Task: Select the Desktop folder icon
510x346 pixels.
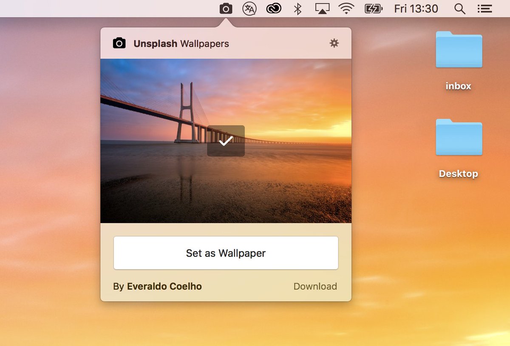Action: (x=459, y=137)
